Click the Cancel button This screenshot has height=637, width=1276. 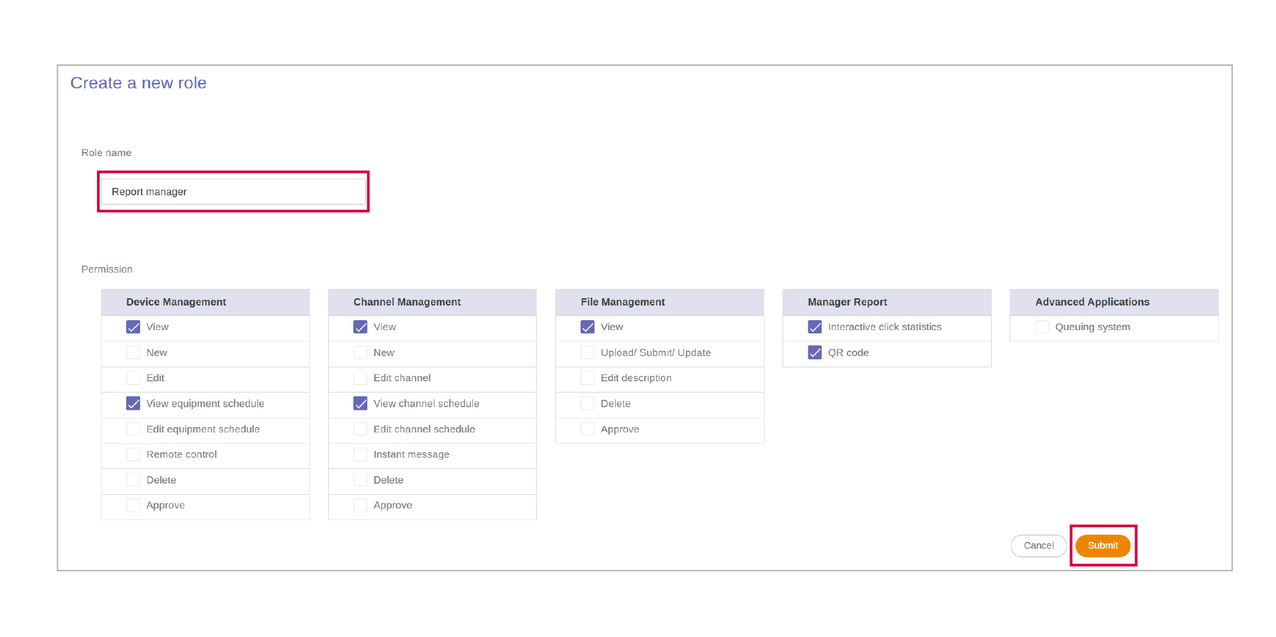tap(1038, 545)
